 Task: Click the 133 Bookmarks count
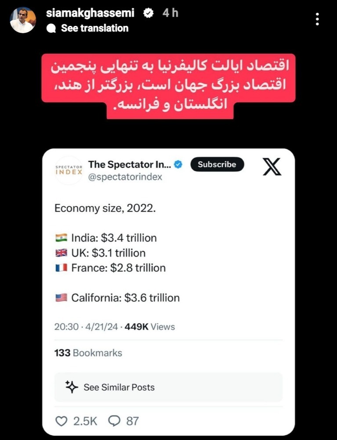[x=88, y=352]
